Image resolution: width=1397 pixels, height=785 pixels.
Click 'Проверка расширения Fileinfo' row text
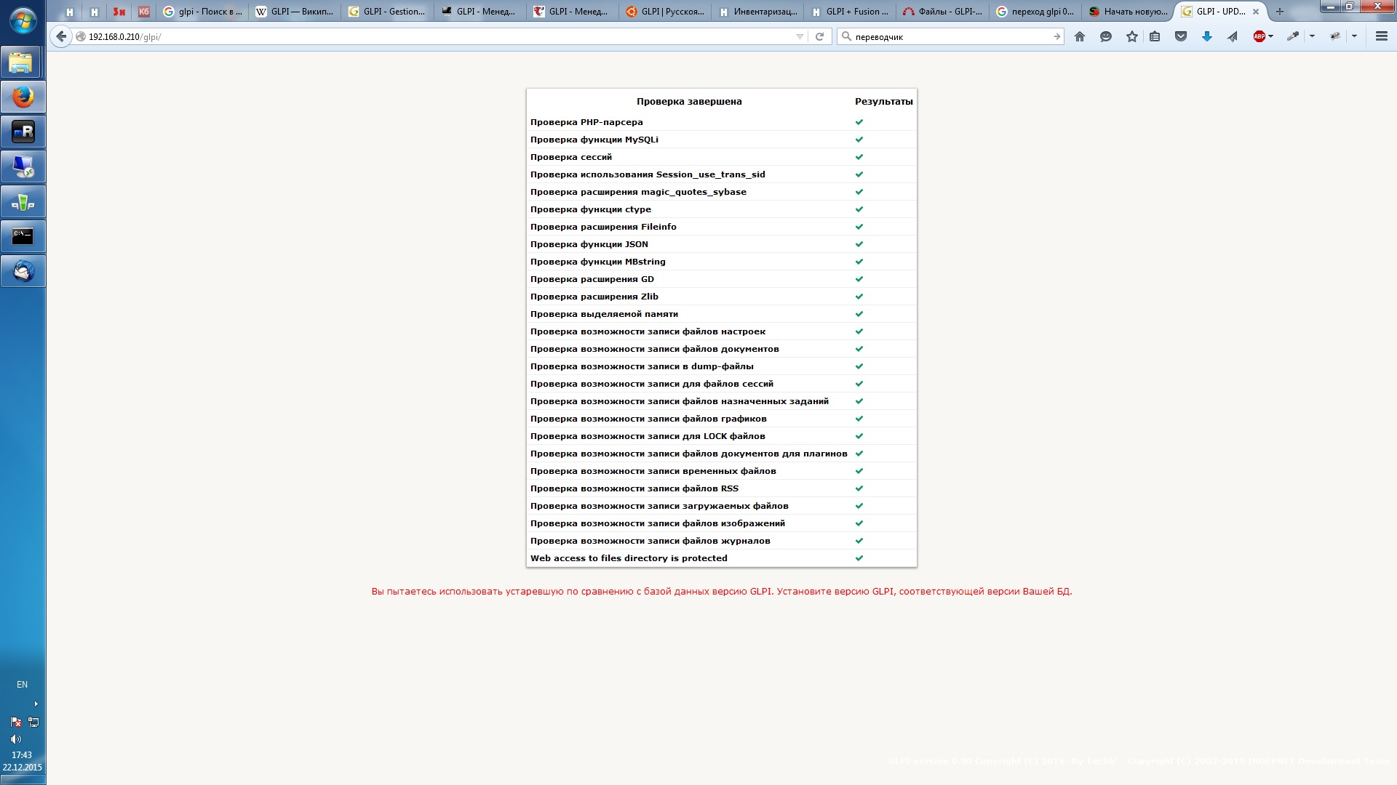pos(603,227)
